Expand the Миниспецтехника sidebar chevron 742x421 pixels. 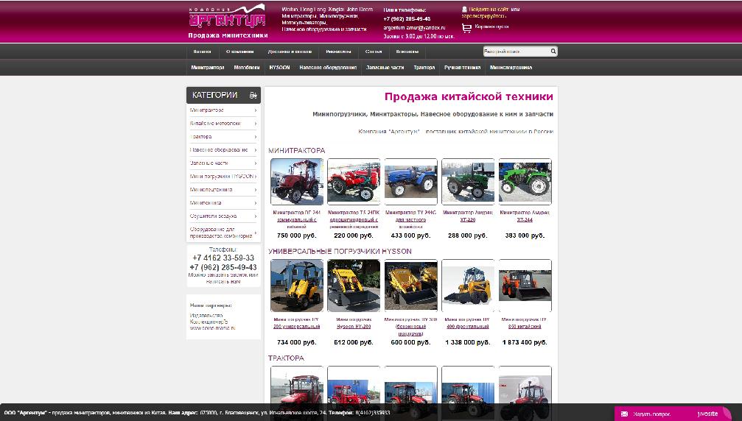tap(256, 189)
